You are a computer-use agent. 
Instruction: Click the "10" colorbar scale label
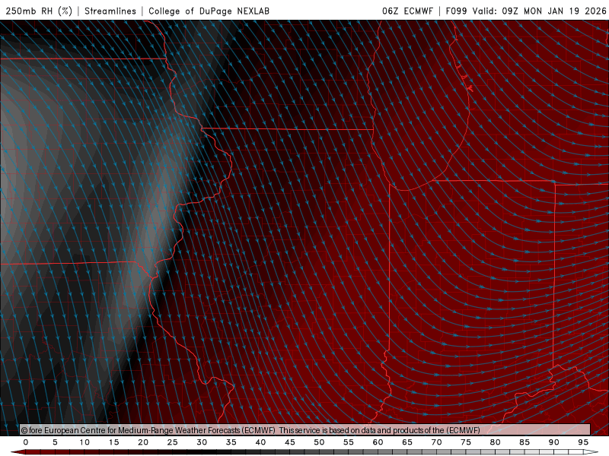84,442
